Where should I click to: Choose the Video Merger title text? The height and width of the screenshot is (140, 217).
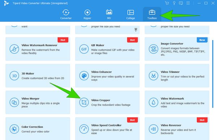click(30, 99)
